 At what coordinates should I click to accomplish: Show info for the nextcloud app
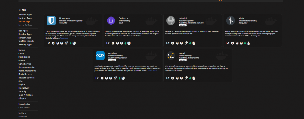click(x=102, y=78)
